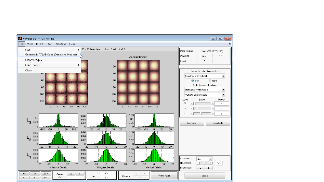The image size is (324, 182).
Task: Click the Level 1 threshold slider
Action: point(201,114)
